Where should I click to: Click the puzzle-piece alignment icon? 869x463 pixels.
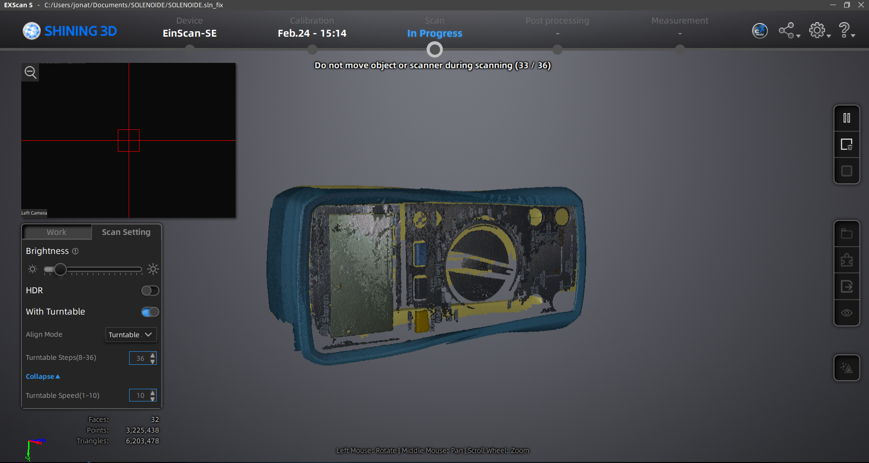846,260
